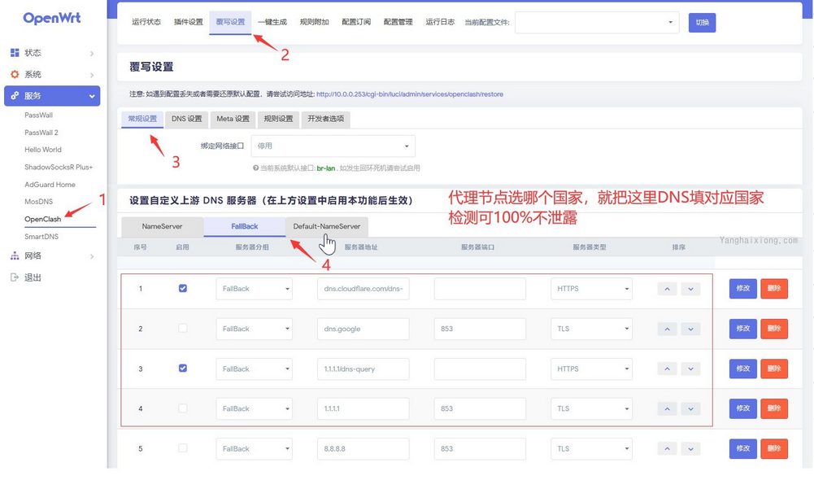Move row 3 down with arrow
This screenshot has height=480, width=814.
pos(690,369)
